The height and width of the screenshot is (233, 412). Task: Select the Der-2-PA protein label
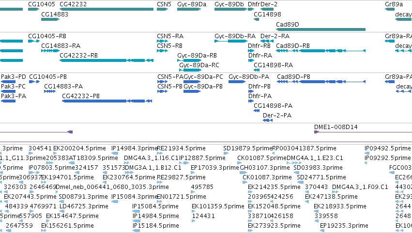(x=277, y=116)
